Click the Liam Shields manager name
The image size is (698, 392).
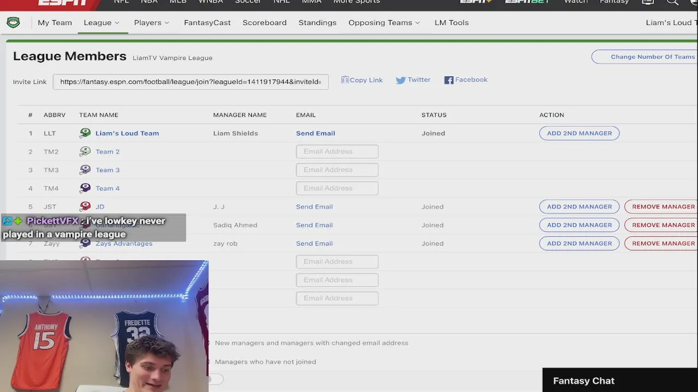click(x=236, y=133)
